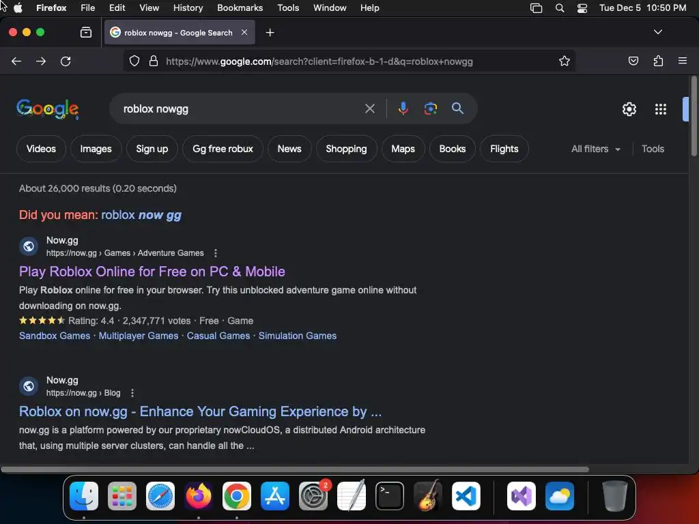Open Terminal from the Dock
This screenshot has height=524, width=699.
tap(390, 496)
